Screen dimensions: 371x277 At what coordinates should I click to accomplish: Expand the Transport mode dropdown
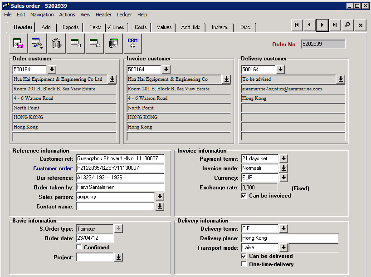point(283,247)
